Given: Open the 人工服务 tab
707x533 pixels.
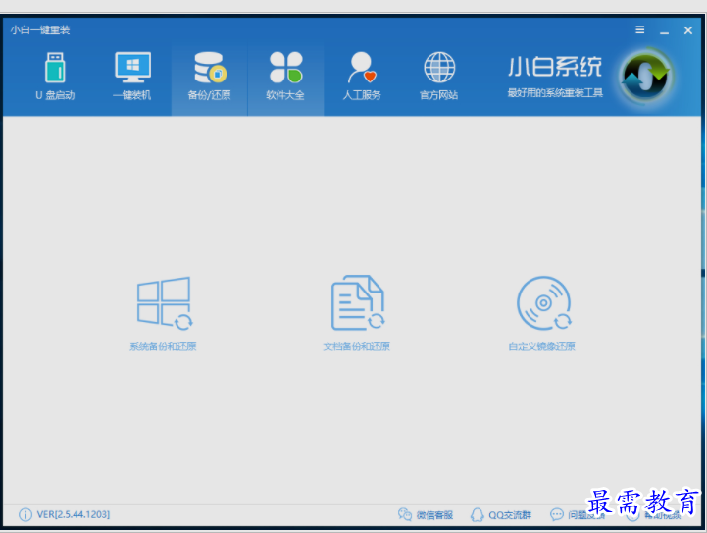Looking at the screenshot, I should (x=362, y=78).
